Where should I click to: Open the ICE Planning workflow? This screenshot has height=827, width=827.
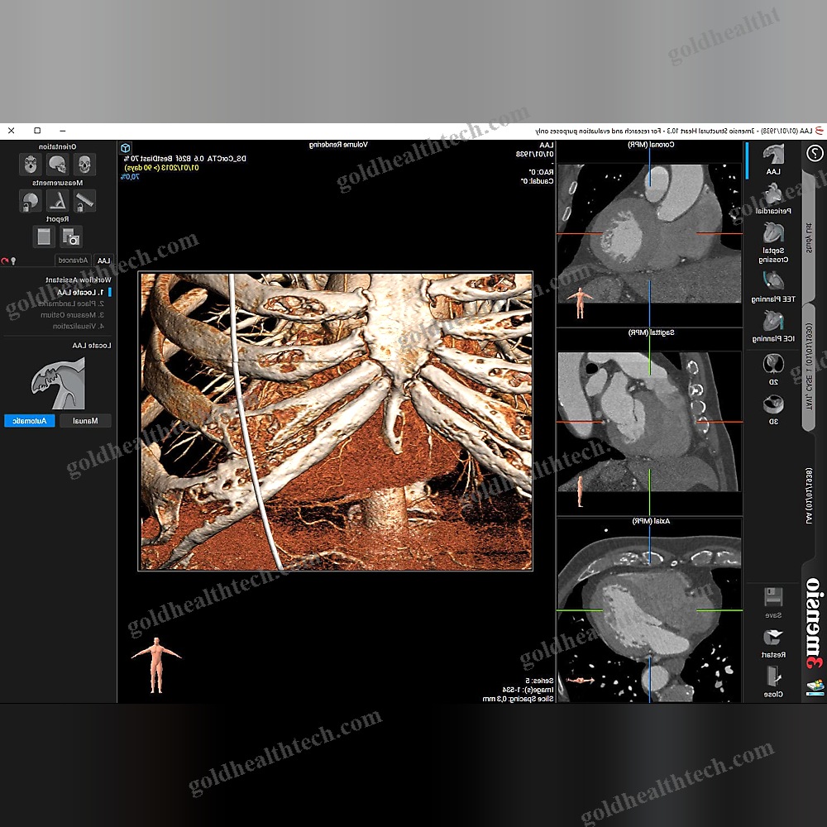coord(773,327)
